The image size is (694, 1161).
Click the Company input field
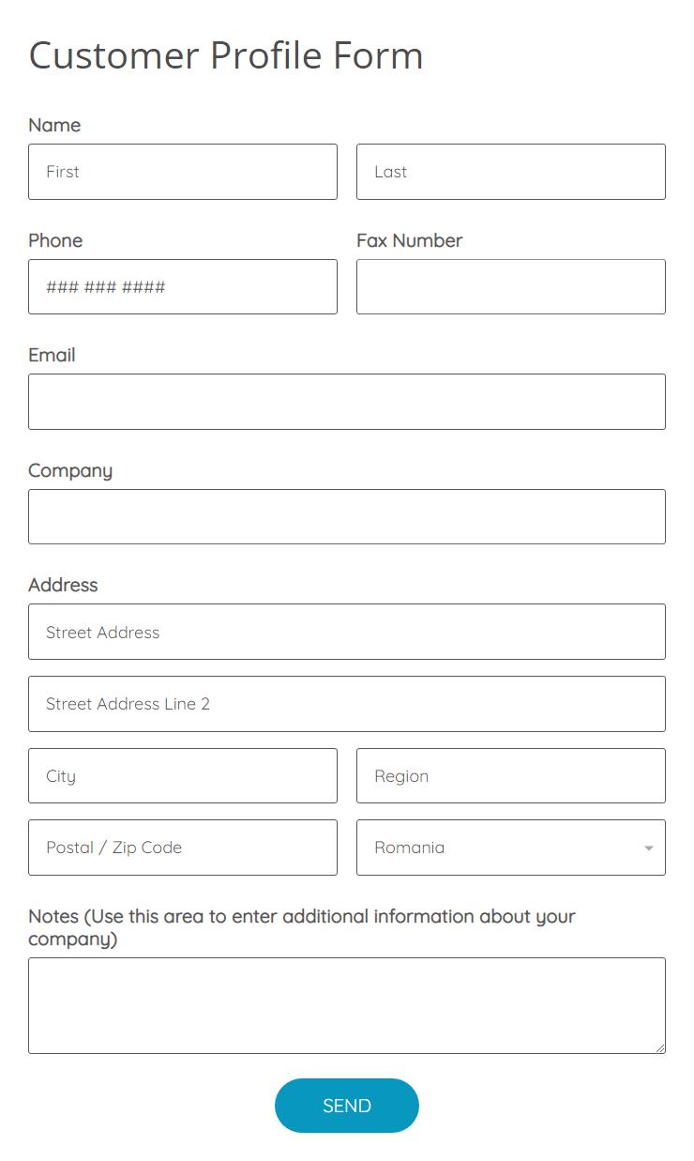click(x=347, y=516)
